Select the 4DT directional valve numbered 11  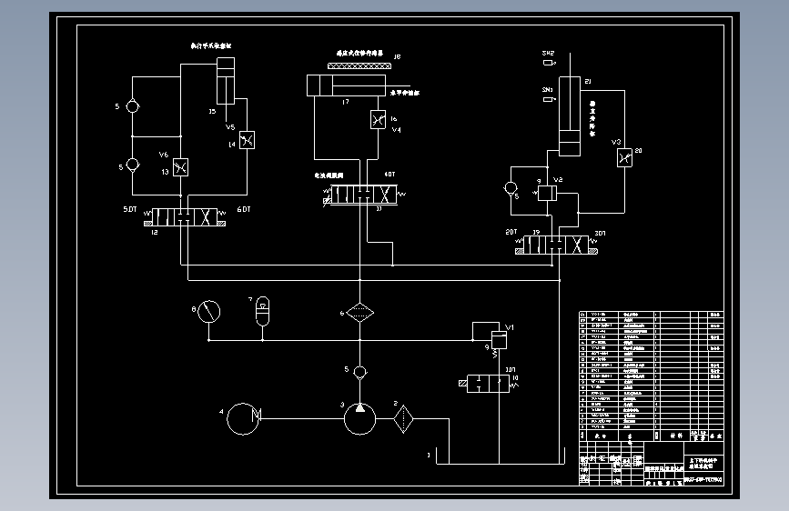pos(363,195)
